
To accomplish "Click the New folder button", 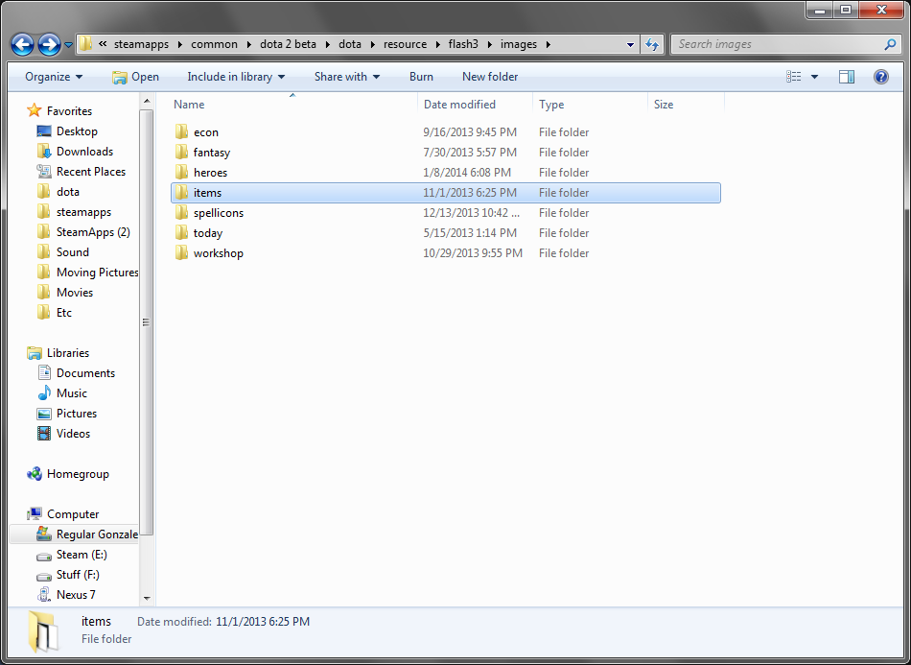I will pyautogui.click(x=490, y=77).
